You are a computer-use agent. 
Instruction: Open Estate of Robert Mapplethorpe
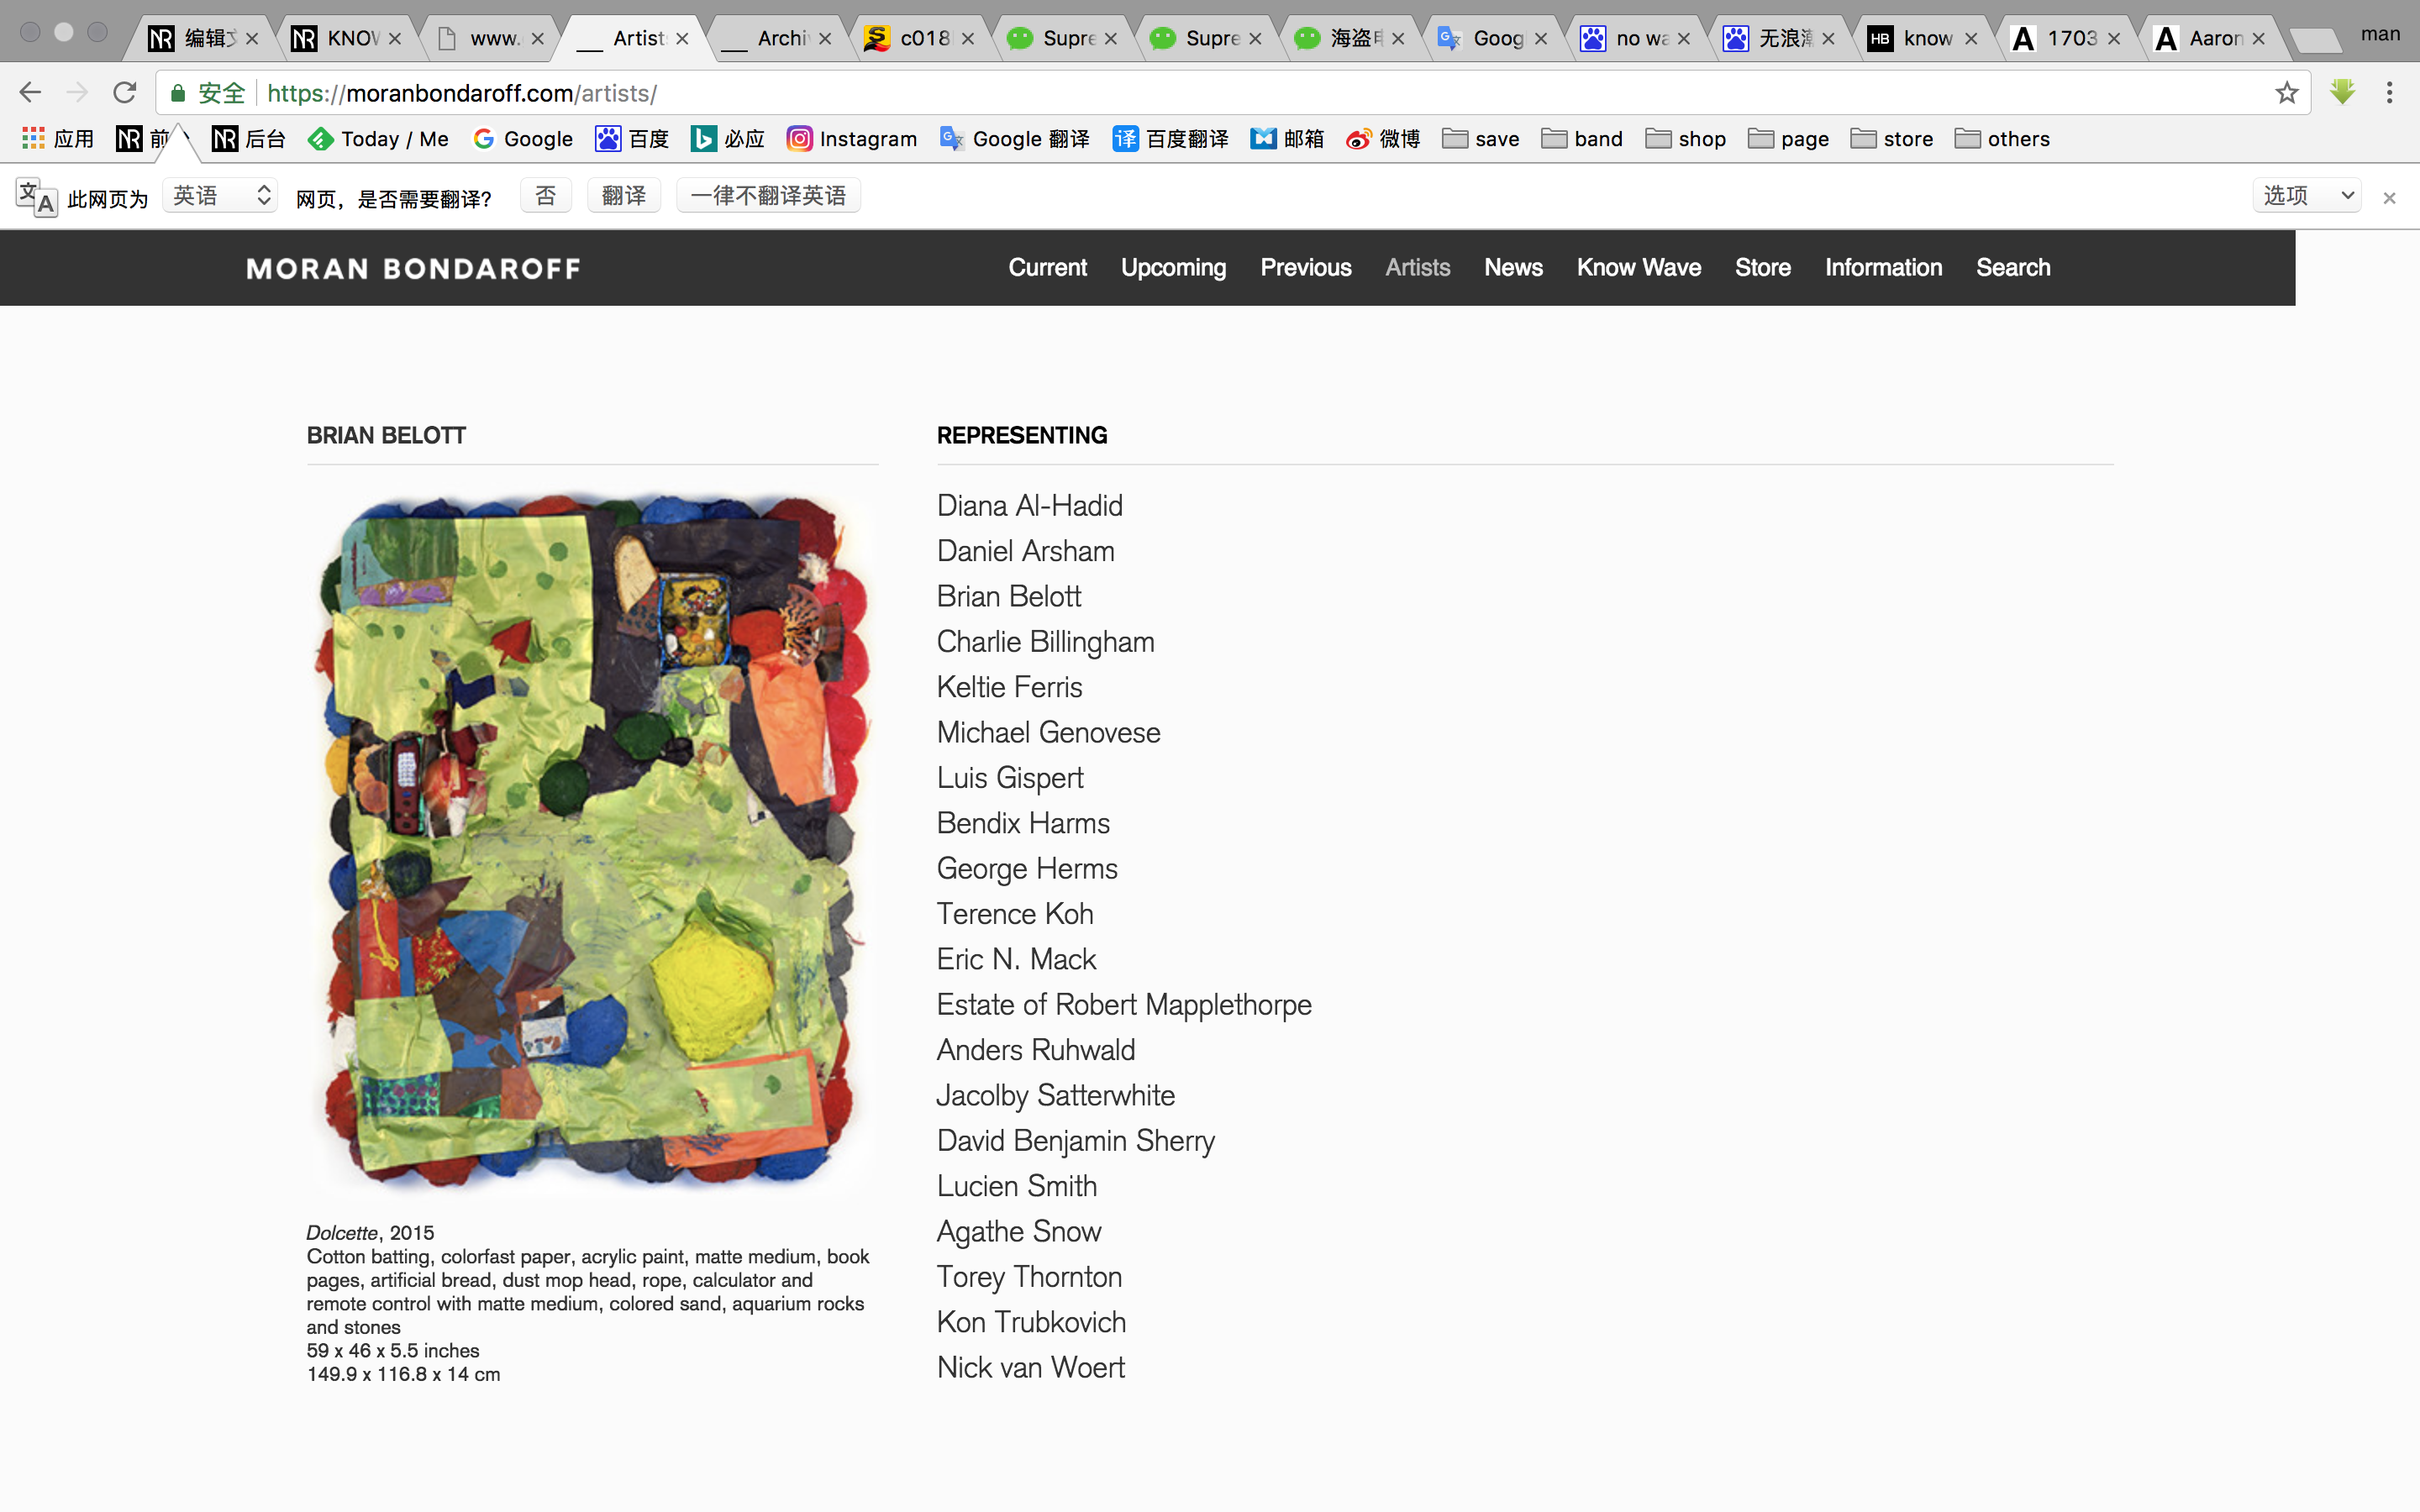[1124, 1004]
